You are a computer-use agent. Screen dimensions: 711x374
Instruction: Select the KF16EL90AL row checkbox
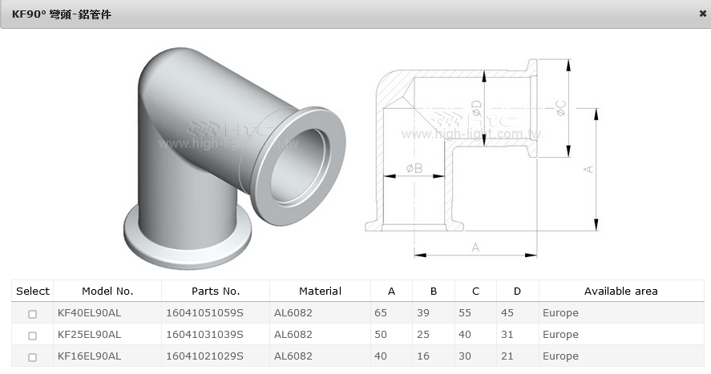[x=33, y=357]
